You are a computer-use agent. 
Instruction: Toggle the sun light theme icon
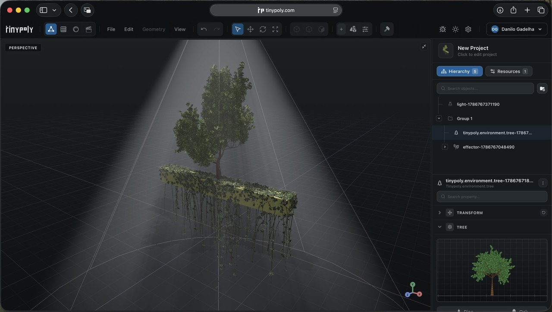pyautogui.click(x=455, y=29)
